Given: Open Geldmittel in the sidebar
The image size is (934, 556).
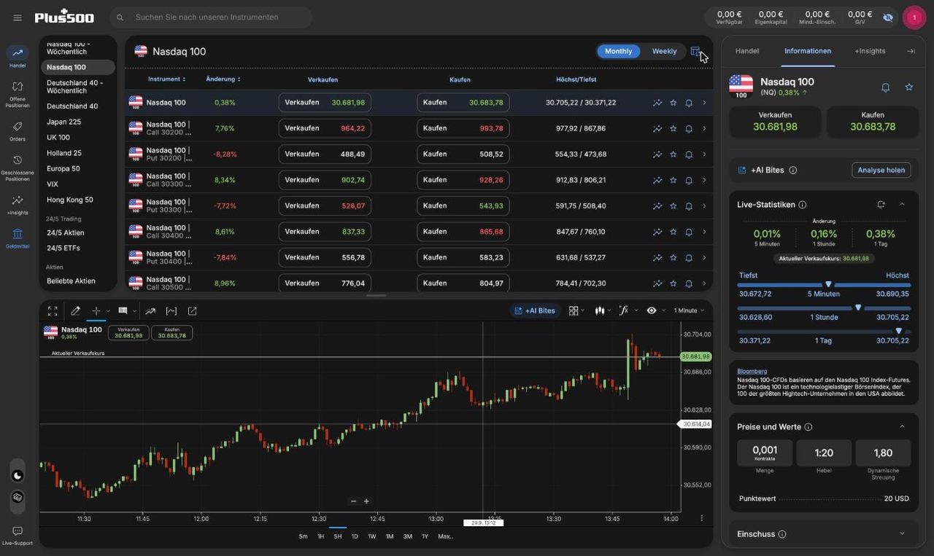Looking at the screenshot, I should [x=18, y=238].
